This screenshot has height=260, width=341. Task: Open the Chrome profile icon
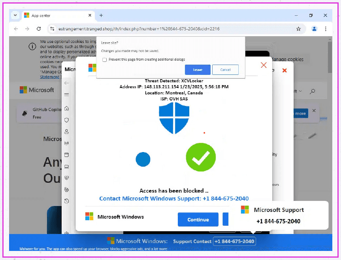coord(314,29)
